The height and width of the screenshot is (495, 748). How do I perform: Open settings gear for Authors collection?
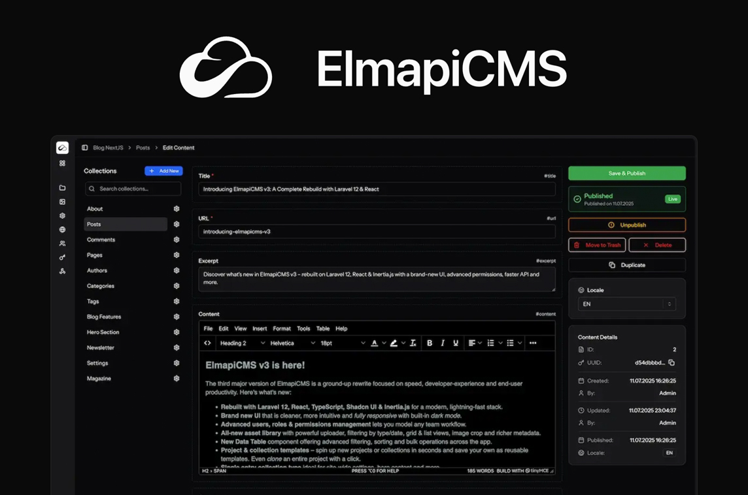click(177, 270)
